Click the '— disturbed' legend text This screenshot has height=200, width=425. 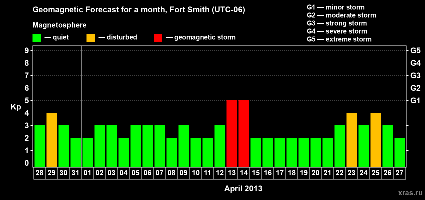coord(118,37)
